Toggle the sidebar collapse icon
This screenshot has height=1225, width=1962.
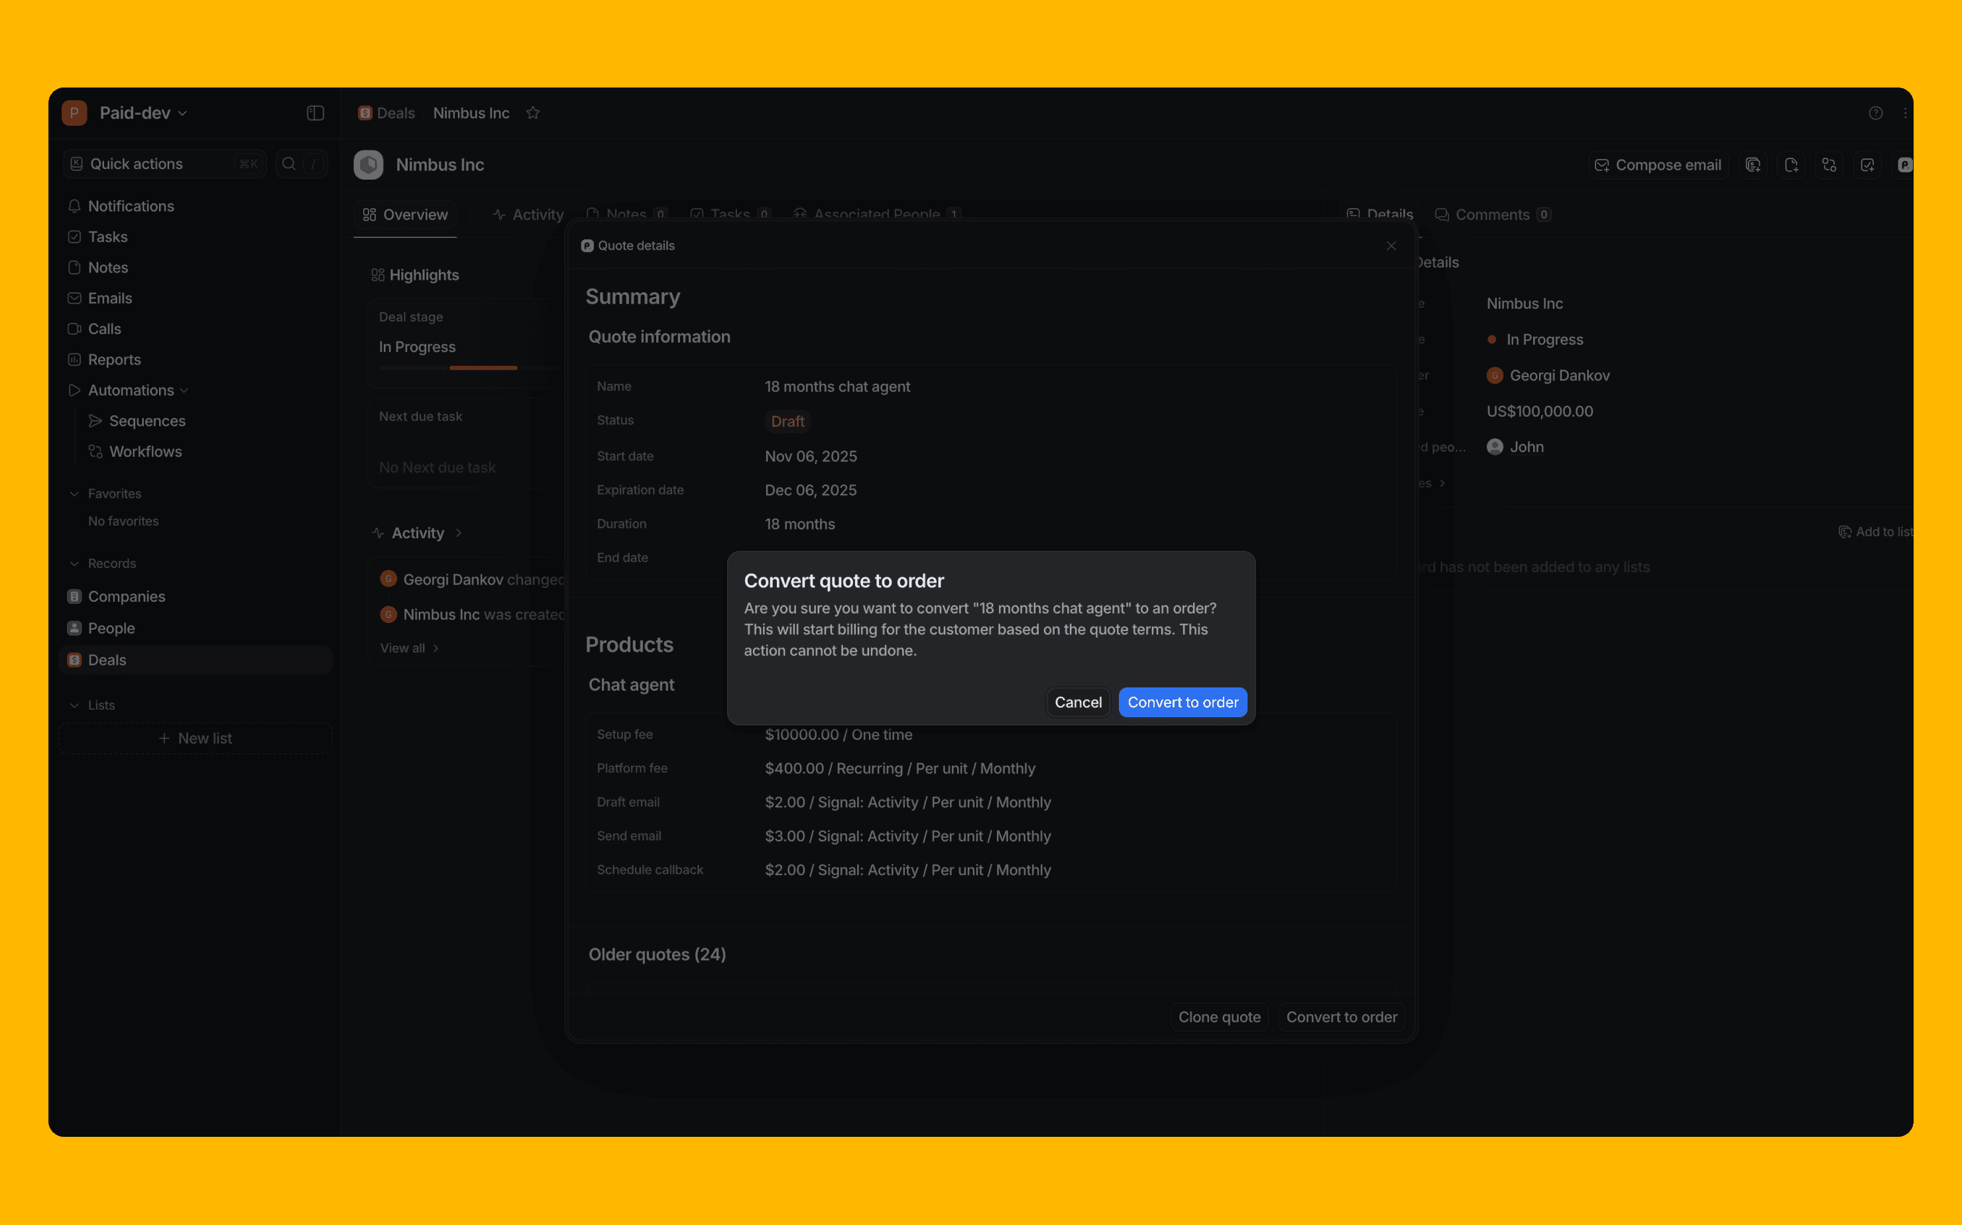point(315,113)
